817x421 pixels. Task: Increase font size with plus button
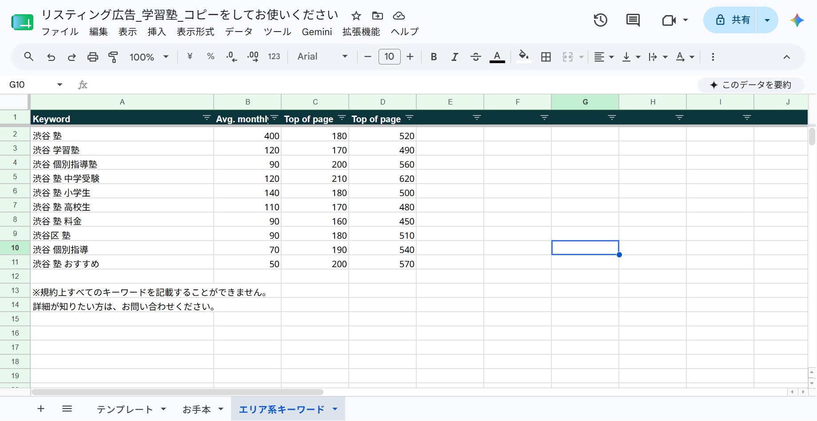(x=410, y=56)
